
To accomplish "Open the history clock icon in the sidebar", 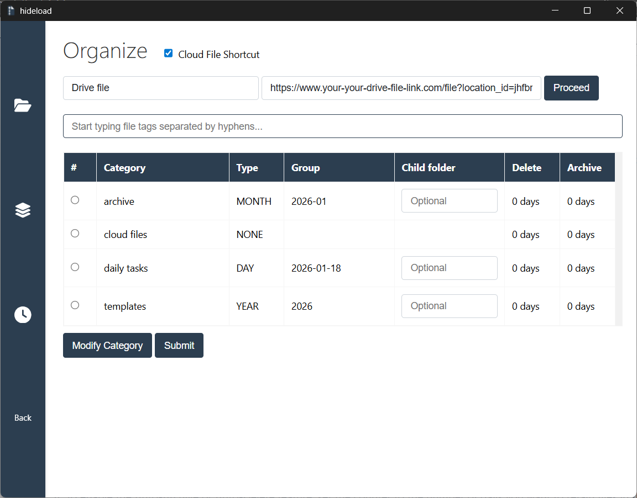I will pos(23,315).
